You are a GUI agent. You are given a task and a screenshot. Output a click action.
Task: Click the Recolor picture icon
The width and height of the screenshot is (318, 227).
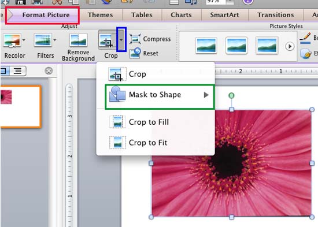coord(12,40)
